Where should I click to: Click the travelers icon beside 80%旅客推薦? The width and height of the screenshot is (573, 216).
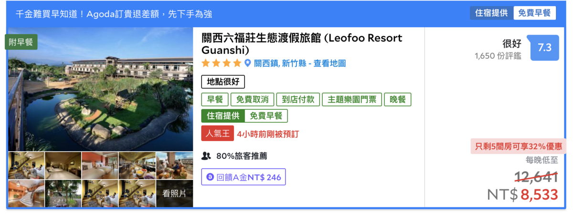(x=206, y=156)
